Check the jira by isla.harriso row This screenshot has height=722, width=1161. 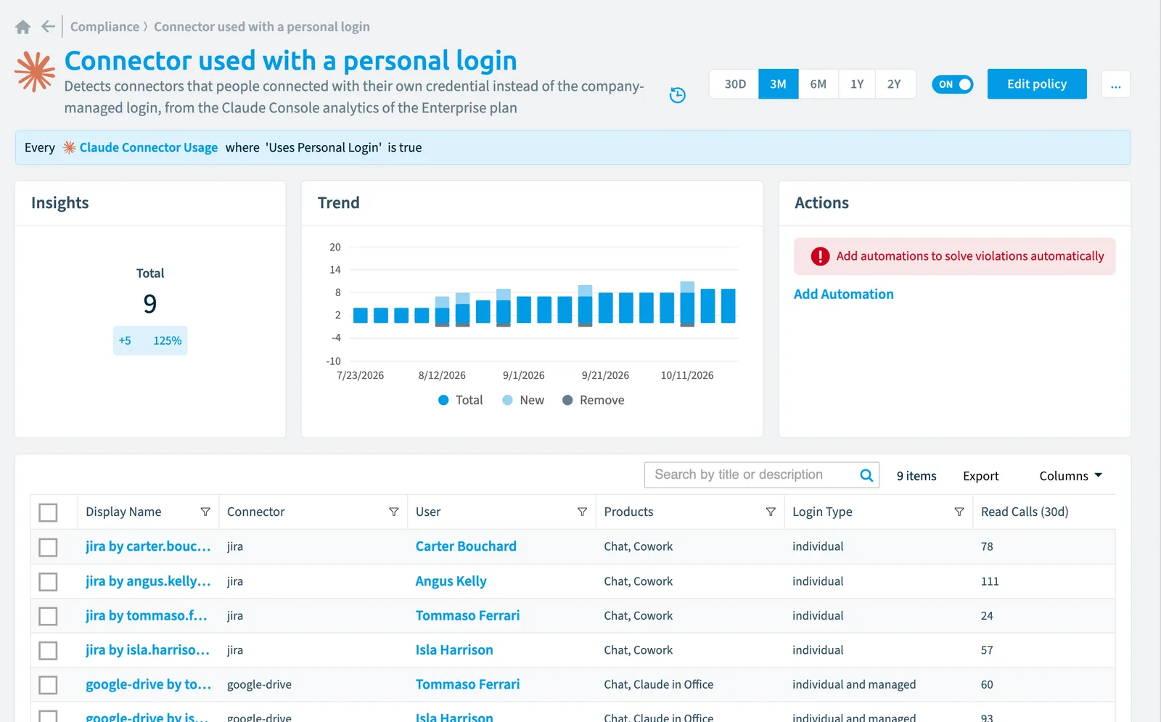[x=48, y=651]
